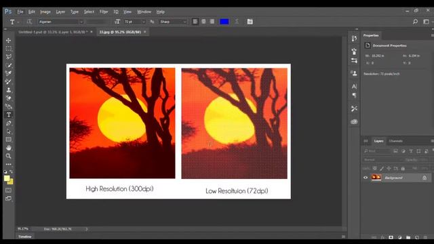Select the Rectangle shape tool
Image resolution: width=434 pixels, height=244 pixels.
click(9, 140)
